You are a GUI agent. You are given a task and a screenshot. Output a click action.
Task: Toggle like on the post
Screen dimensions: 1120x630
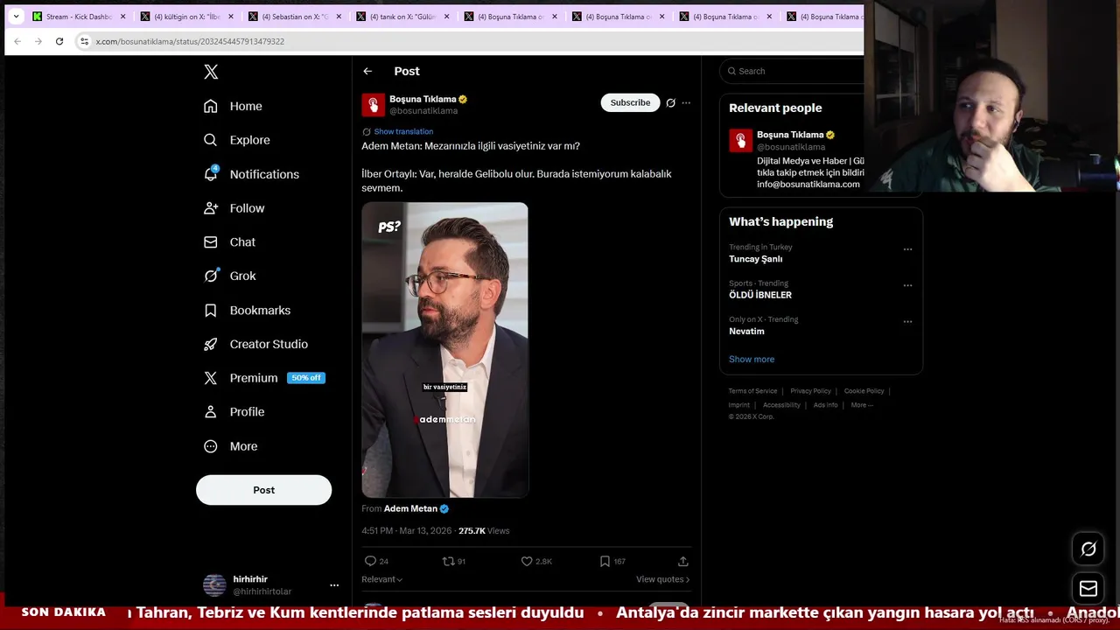[527, 561]
